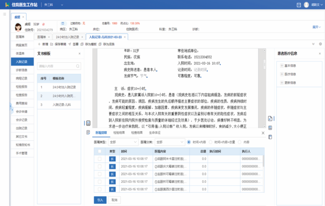The image size is (325, 206).
Task: Check the select-all checkbox in orders table header
Action: pos(100,151)
